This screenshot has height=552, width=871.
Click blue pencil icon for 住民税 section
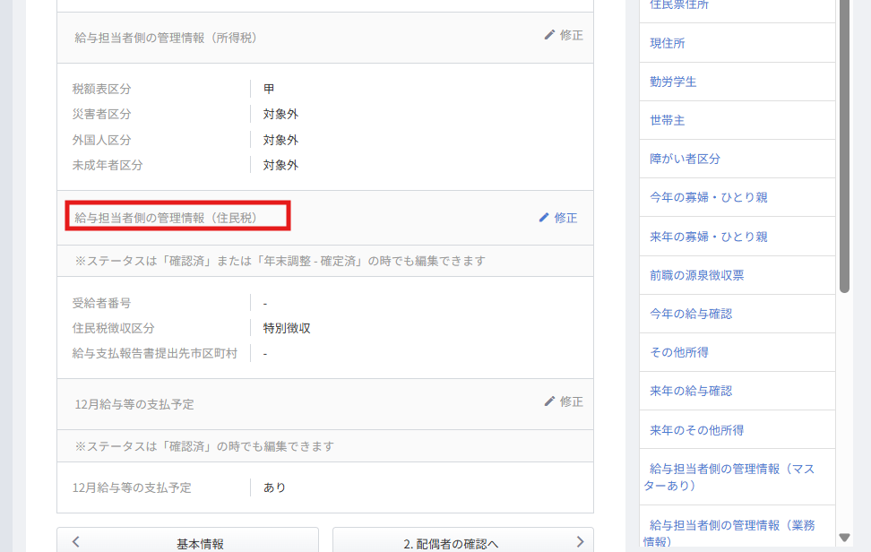coord(544,218)
